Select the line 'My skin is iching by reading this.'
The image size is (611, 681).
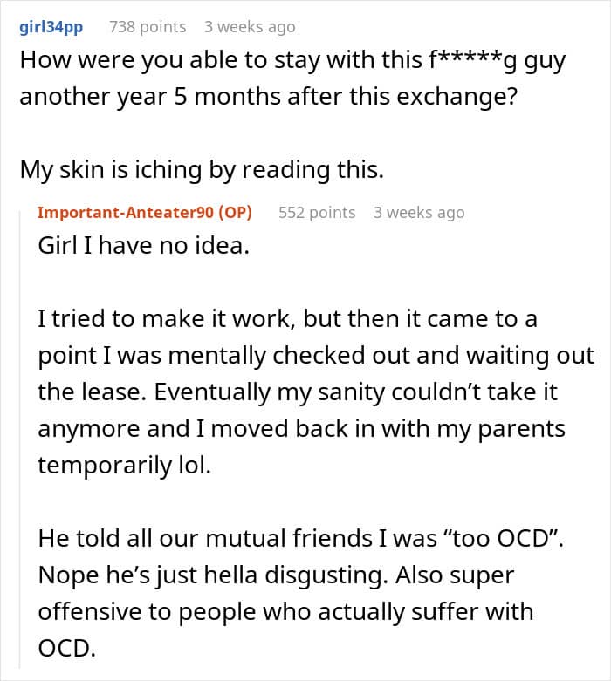(202, 169)
